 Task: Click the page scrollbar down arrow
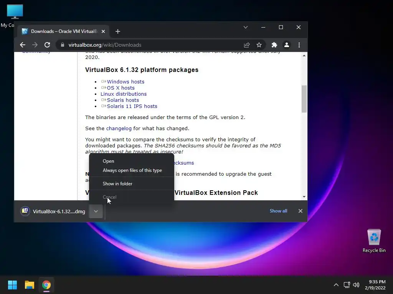304,197
